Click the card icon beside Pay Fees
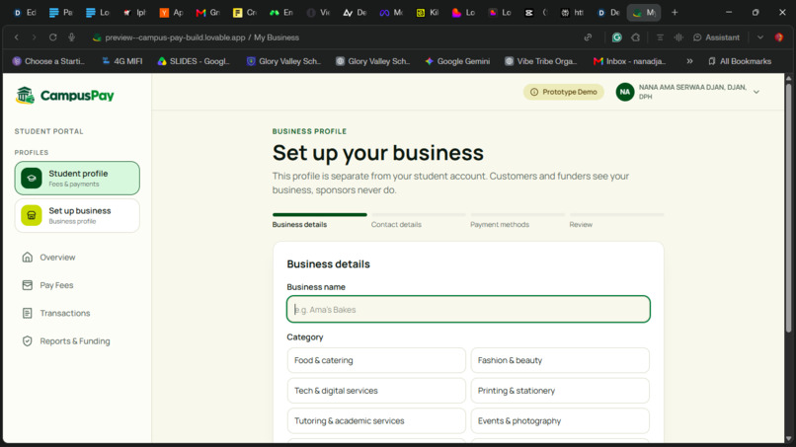The width and height of the screenshot is (796, 447). 28,285
